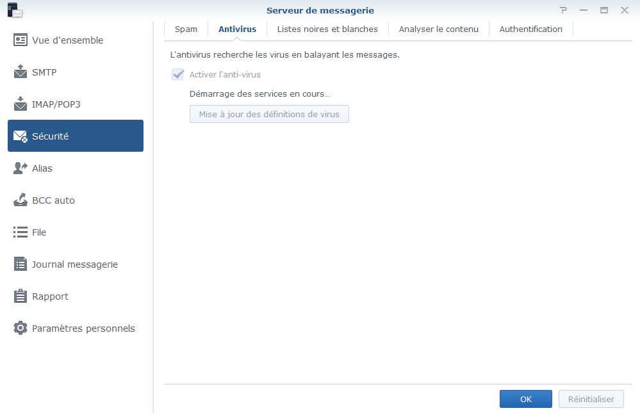Open the Alias label in sidebar

pos(42,168)
